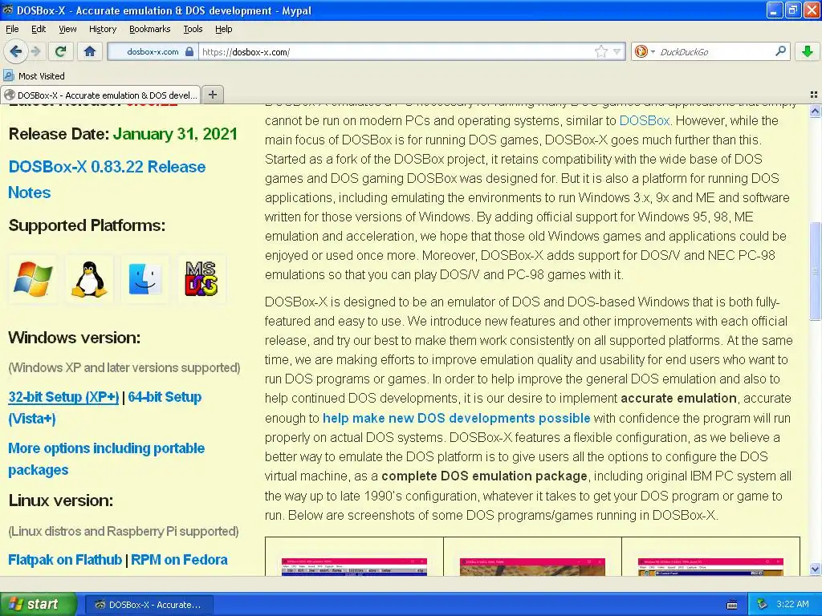Open the File menu
This screenshot has width=822, height=616.
[12, 29]
